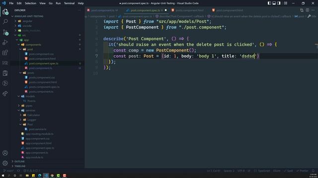
Task: Open posts.component.spec.ts in explorer
Action: coord(44,87)
